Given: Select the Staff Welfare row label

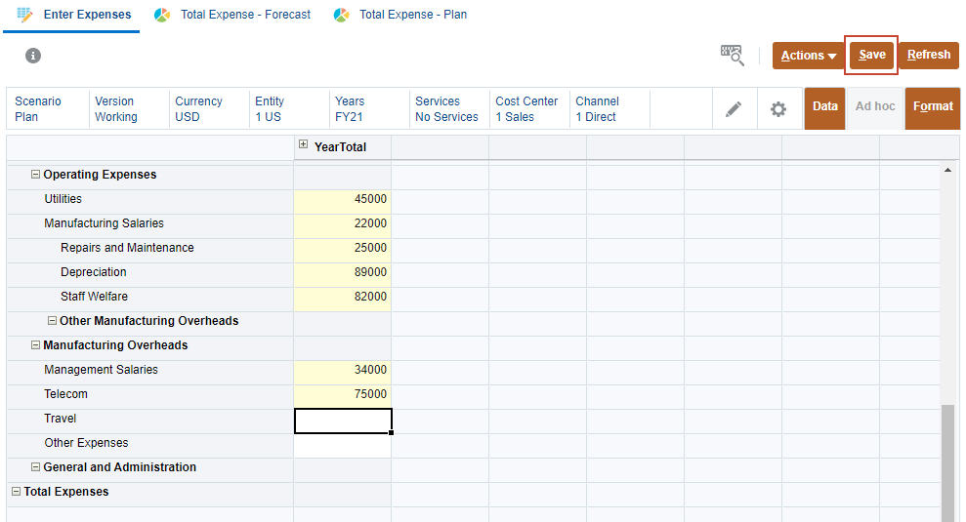Looking at the screenshot, I should coord(95,297).
